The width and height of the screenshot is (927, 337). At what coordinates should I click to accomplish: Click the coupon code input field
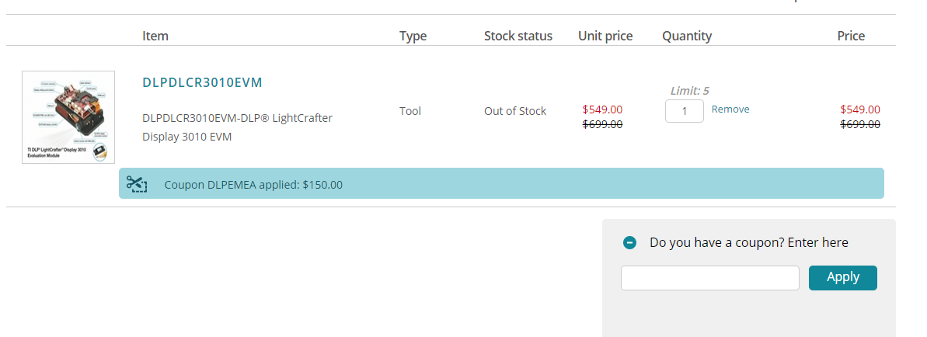[x=709, y=278]
